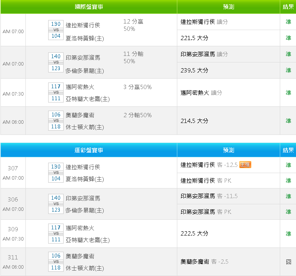The height and width of the screenshot is (276, 296).
Task: Click the 準 result beside 239.5 大分
Action: click(288, 71)
